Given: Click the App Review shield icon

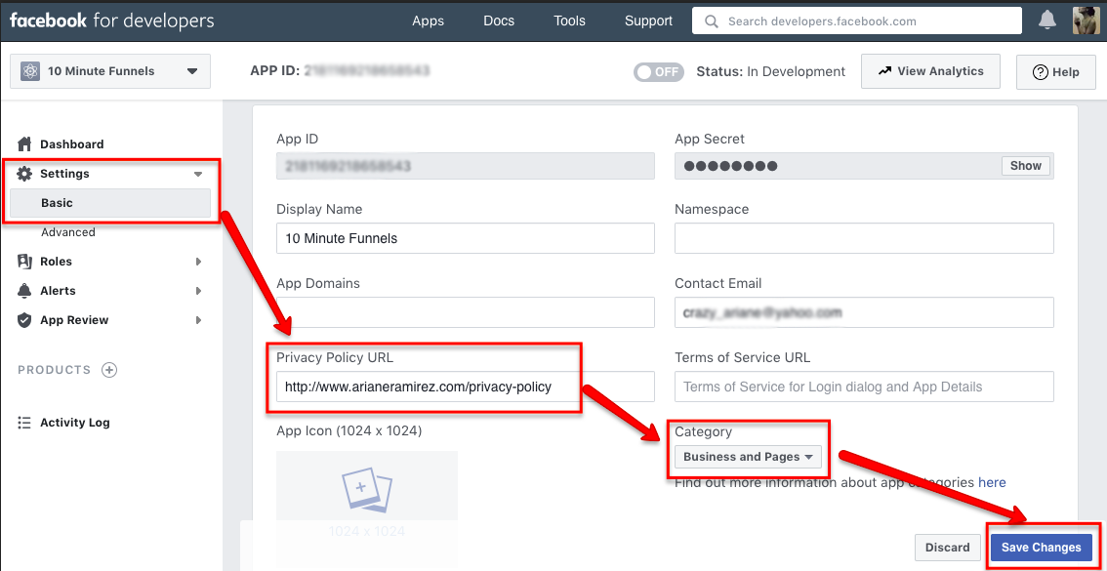Looking at the screenshot, I should click(24, 320).
